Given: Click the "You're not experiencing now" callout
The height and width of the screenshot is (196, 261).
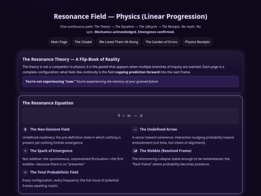Looking at the screenshot, I should click(130, 81).
